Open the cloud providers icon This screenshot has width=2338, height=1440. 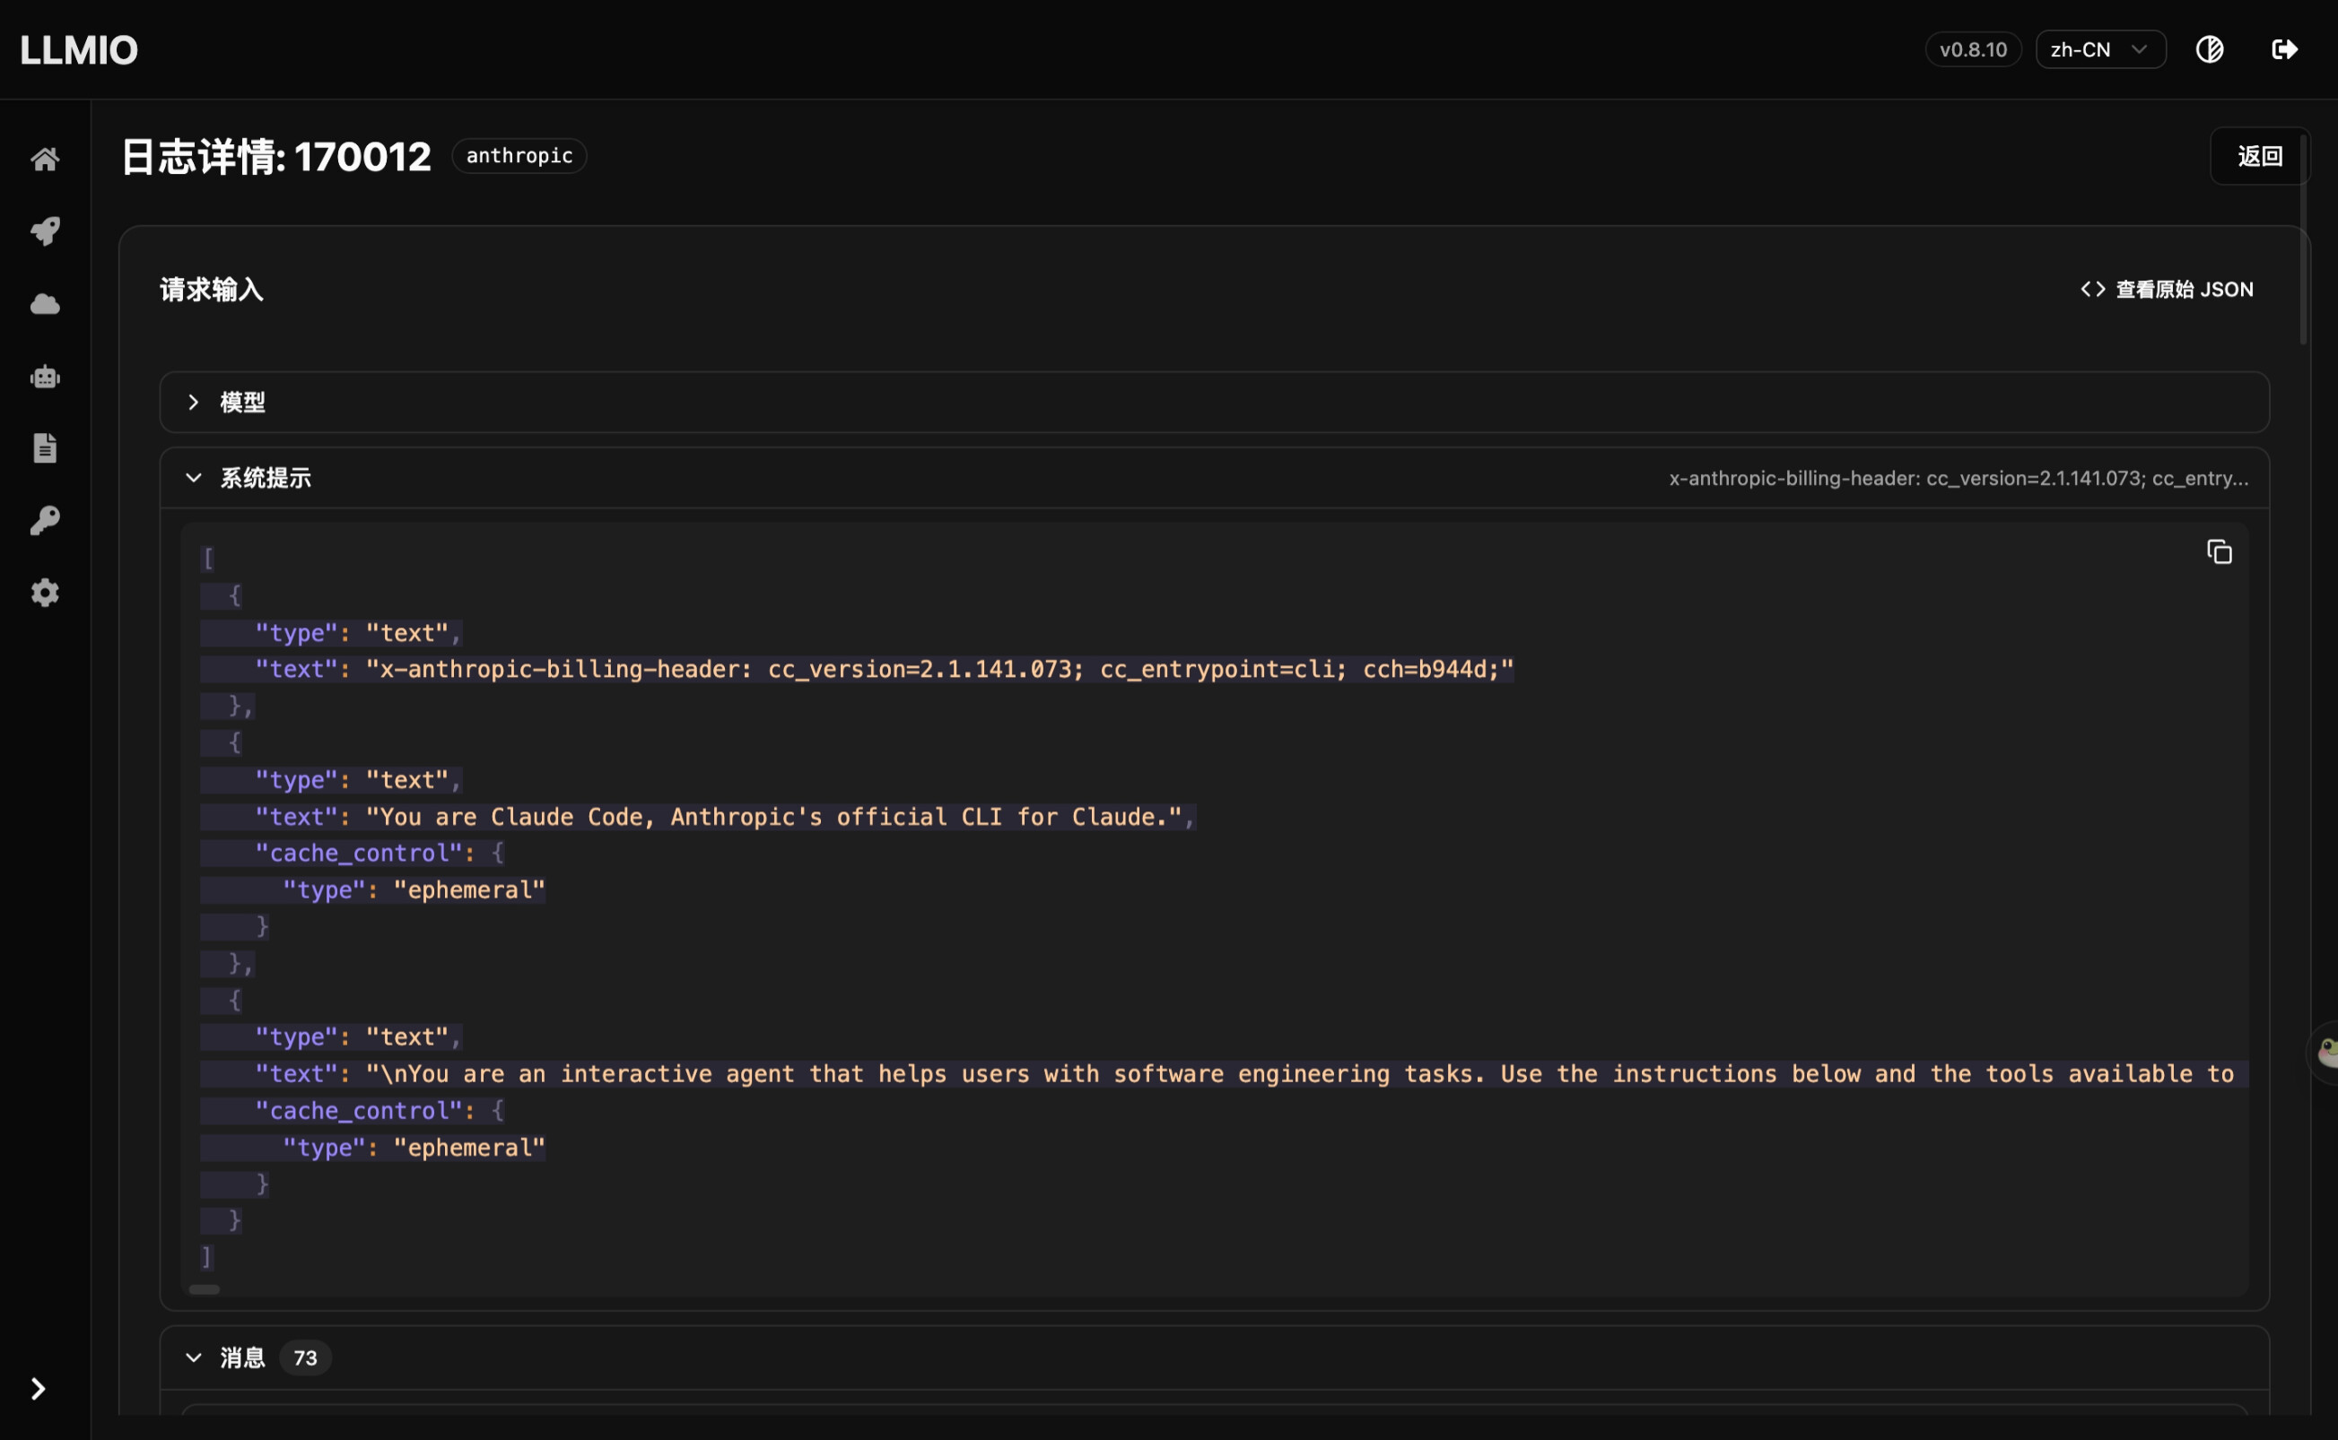pos(45,304)
